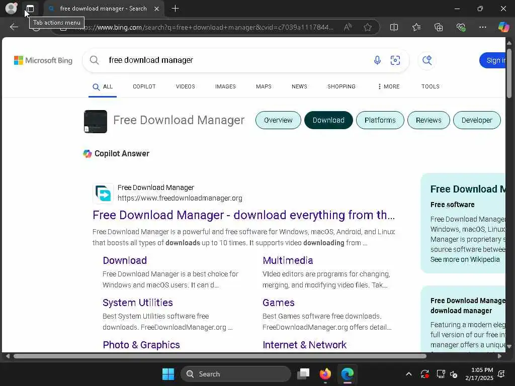
Task: Open Edge Settings and more menu
Action: (x=482, y=27)
